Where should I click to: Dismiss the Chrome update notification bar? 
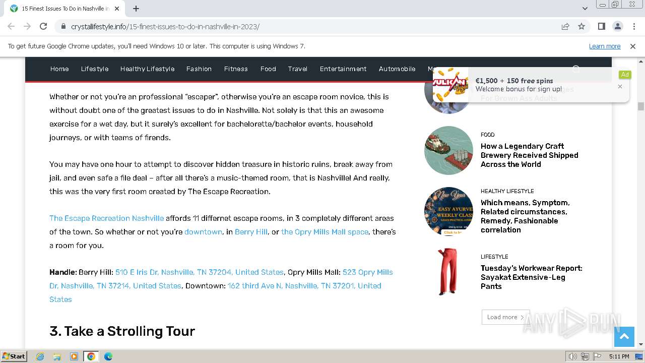click(633, 46)
